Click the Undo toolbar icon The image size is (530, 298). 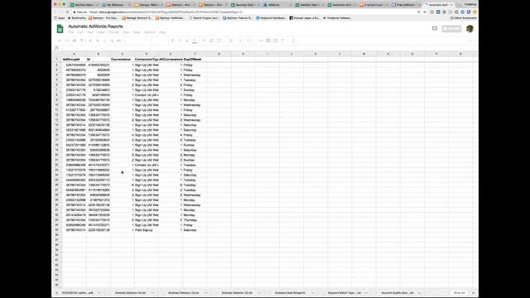click(x=60, y=41)
